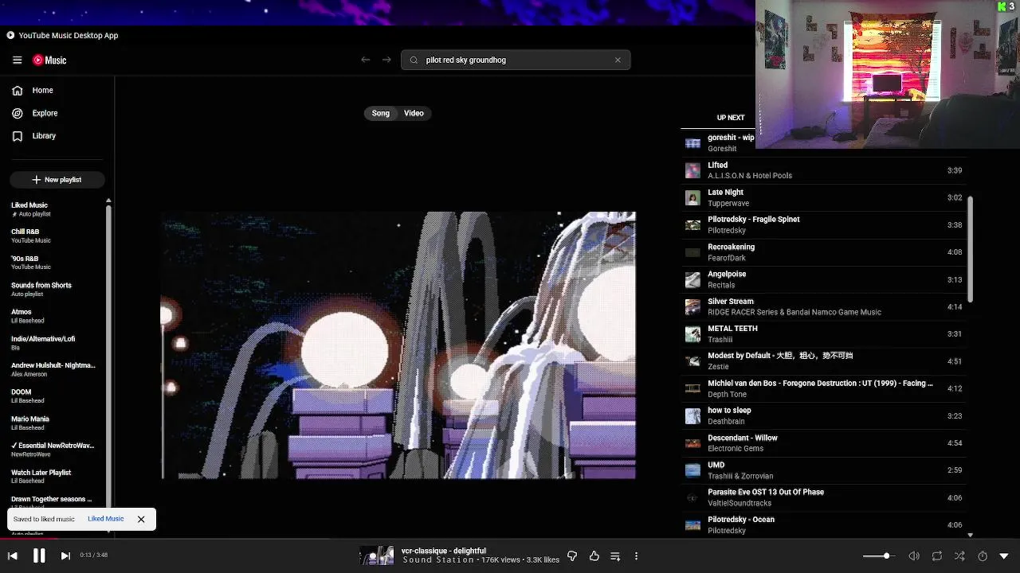Play Michiel van den Bos - Foregone Destruction
Viewport: 1020px width, 573px height.
[x=824, y=388]
